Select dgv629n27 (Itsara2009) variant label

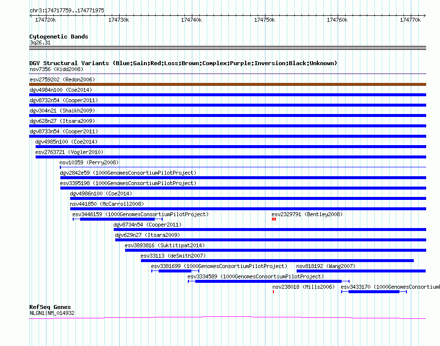(147, 235)
